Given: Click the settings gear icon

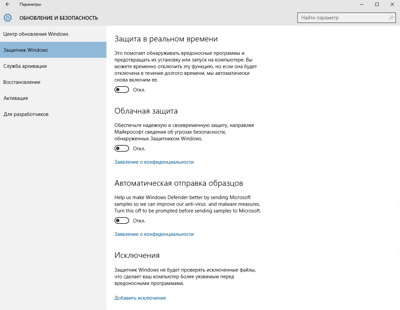Looking at the screenshot, I should tap(8, 18).
